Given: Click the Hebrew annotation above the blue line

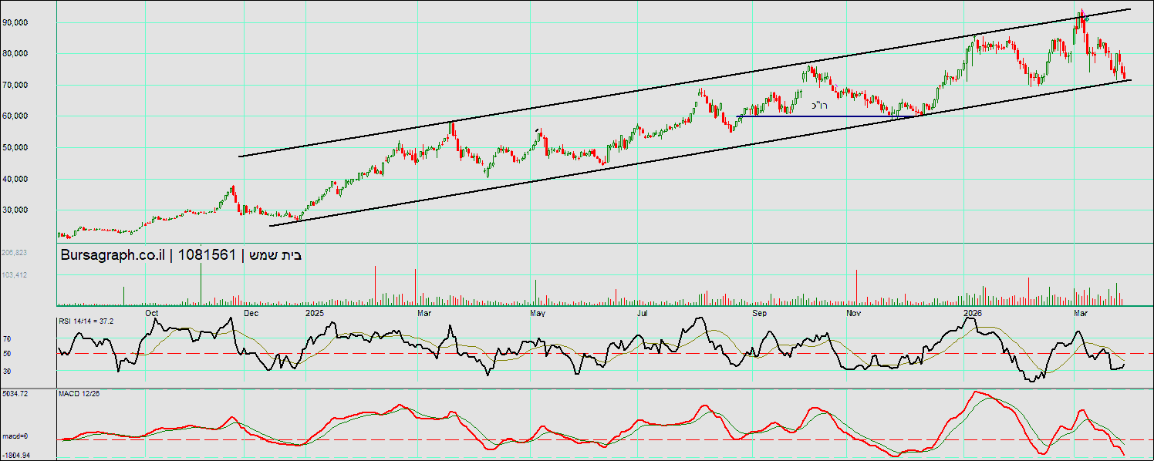Looking at the screenshot, I should 818,106.
